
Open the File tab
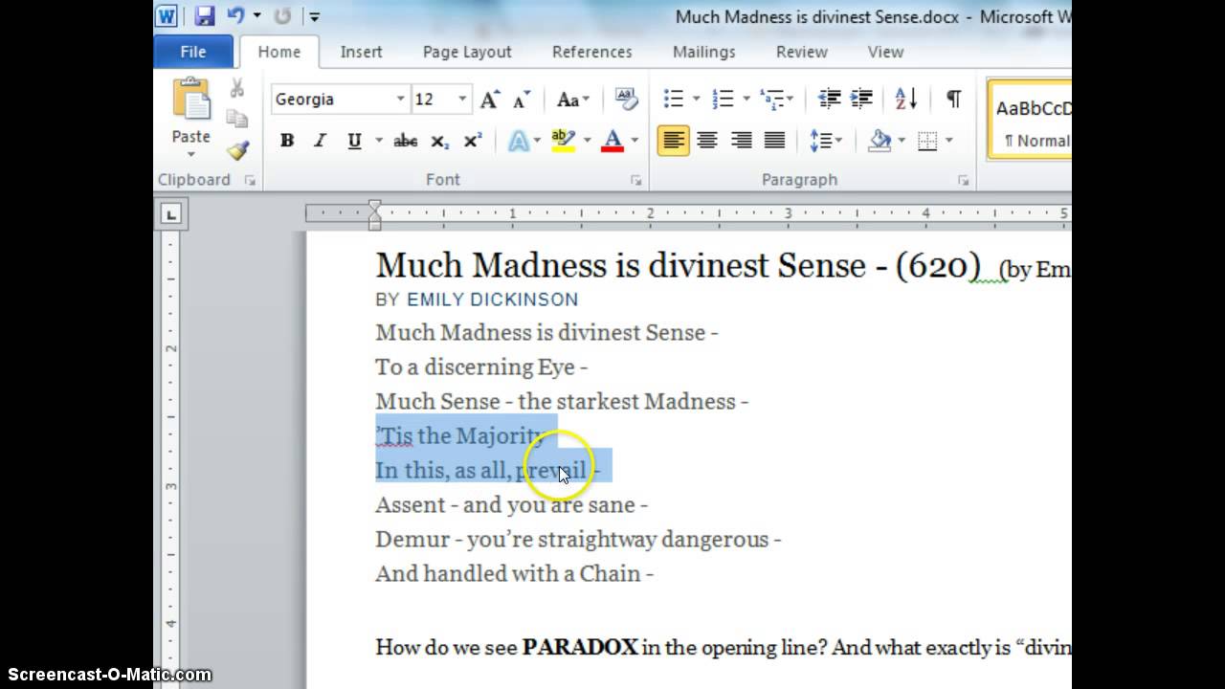pos(193,52)
